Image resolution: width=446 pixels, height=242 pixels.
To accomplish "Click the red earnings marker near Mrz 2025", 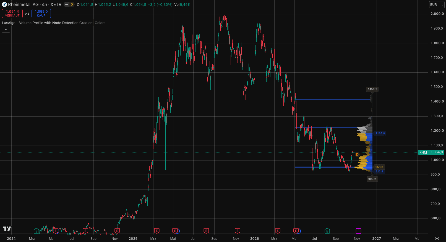I will pyautogui.click(x=157, y=231).
